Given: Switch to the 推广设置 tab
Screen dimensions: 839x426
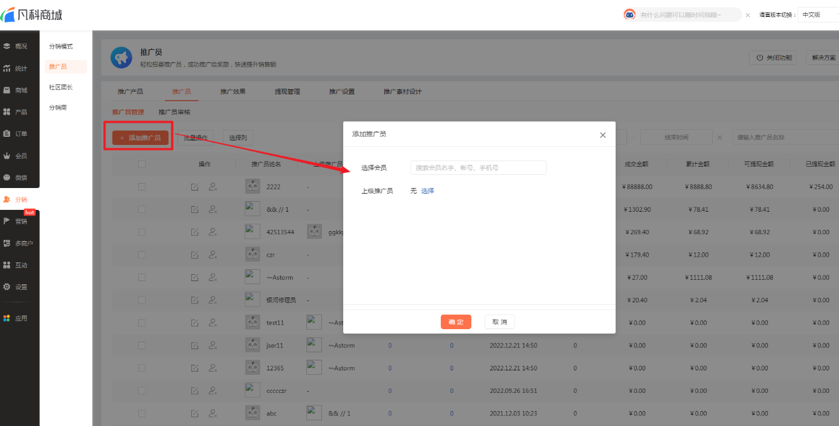Looking at the screenshot, I should [x=342, y=92].
